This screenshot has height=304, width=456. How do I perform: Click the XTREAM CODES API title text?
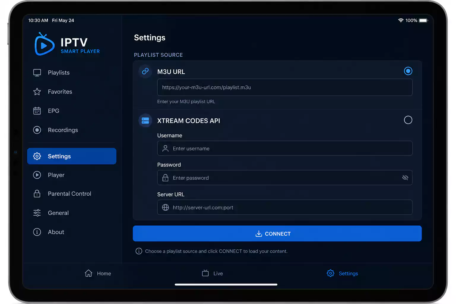(189, 121)
